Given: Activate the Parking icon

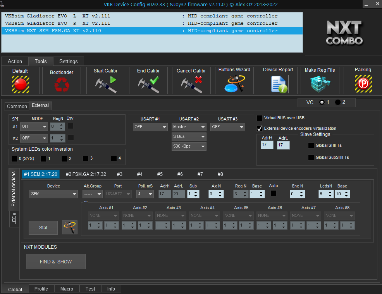Looking at the screenshot, I should (x=363, y=84).
